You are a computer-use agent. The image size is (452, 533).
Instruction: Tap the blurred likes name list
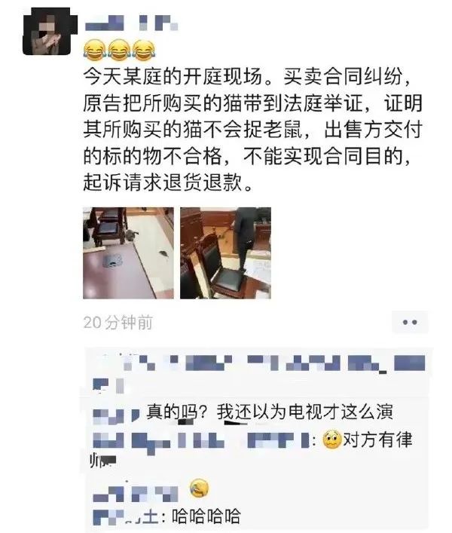259,373
